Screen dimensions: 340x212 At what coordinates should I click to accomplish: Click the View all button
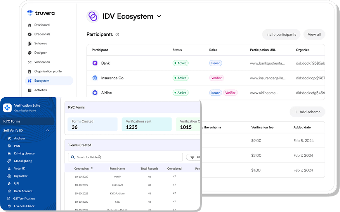pos(314,35)
